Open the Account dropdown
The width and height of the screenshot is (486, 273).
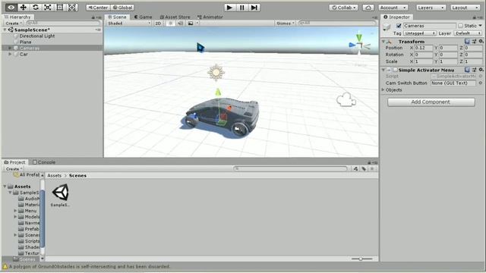(393, 8)
